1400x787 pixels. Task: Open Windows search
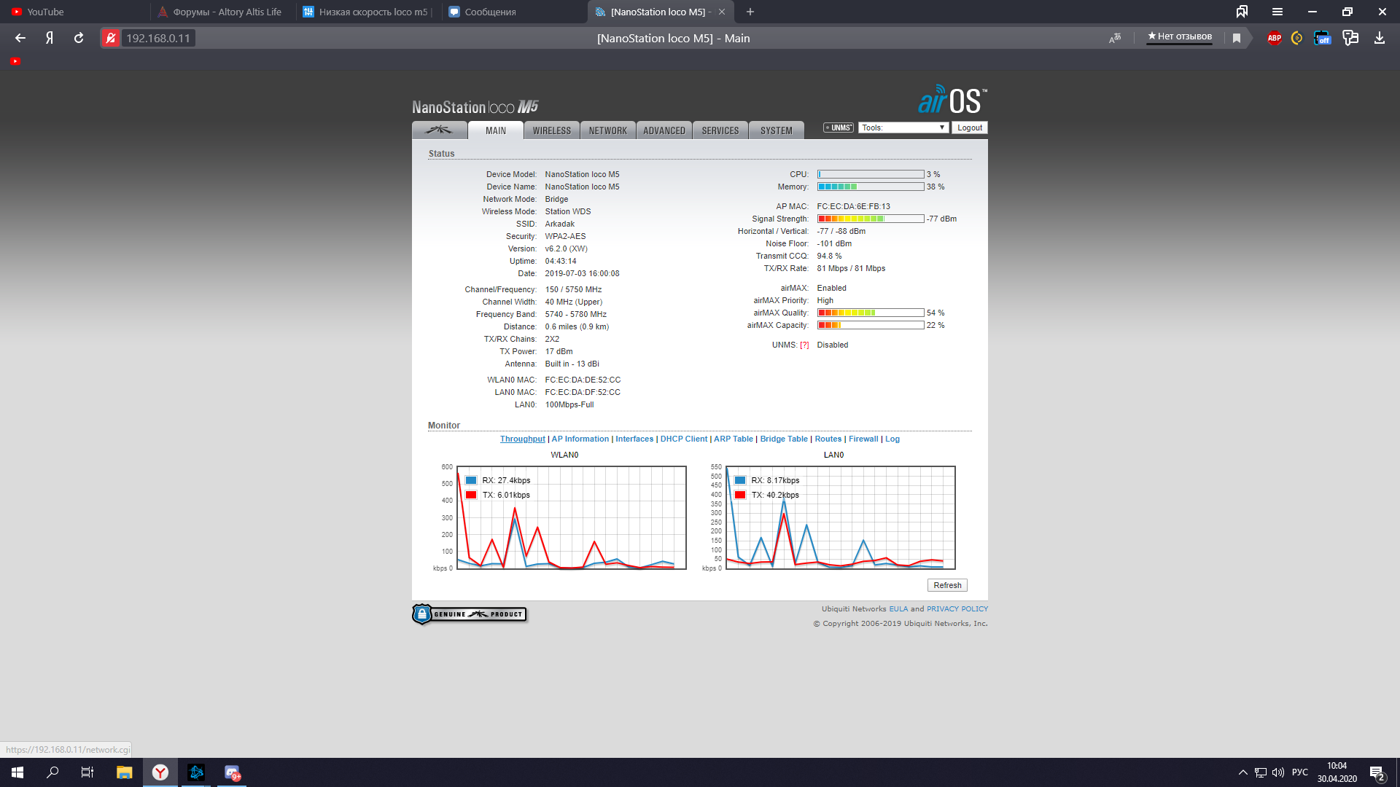(52, 772)
